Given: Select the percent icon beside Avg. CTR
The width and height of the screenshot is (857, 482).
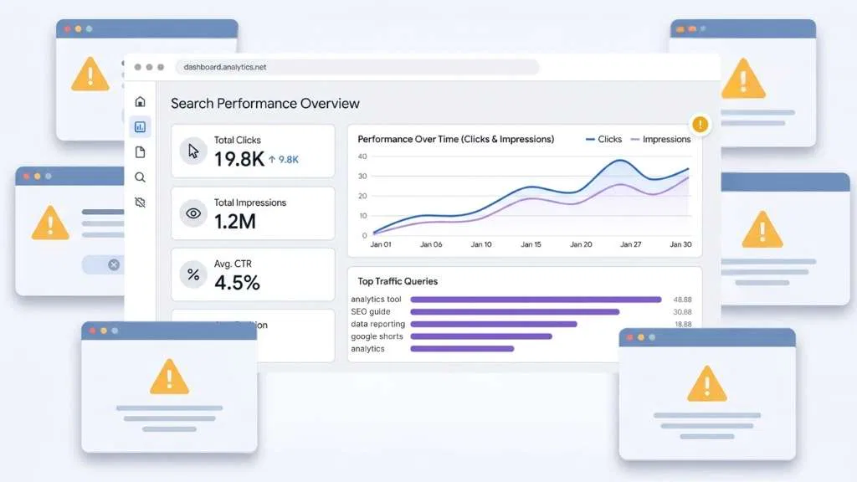Looking at the screenshot, I should 193,274.
